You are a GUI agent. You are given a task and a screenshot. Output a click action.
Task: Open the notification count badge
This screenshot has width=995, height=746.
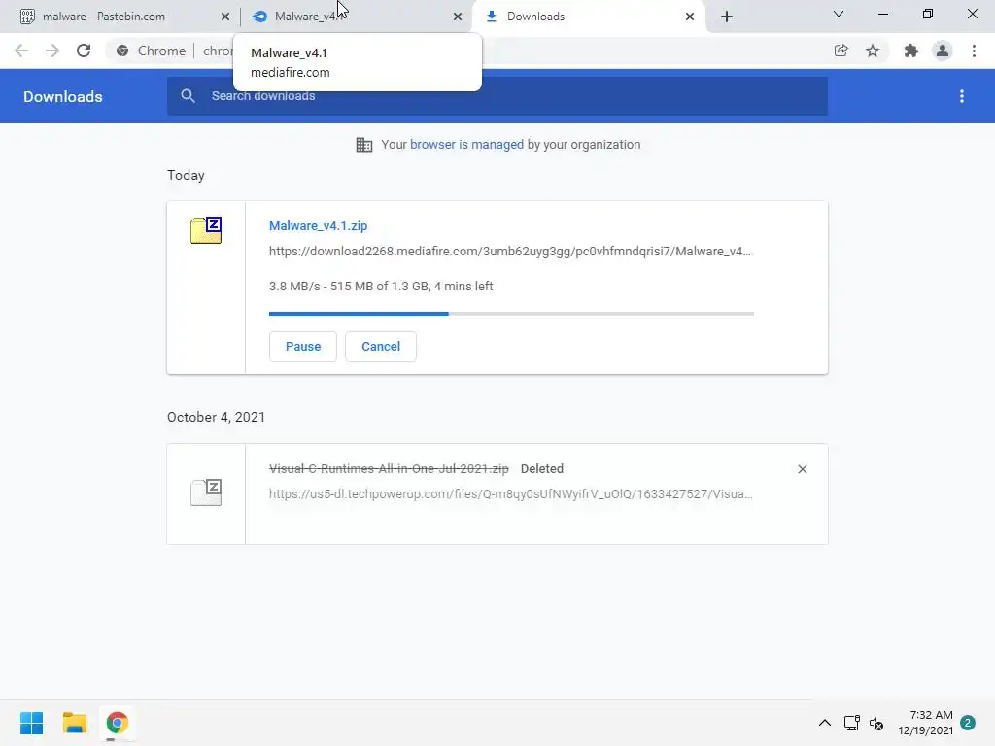968,723
